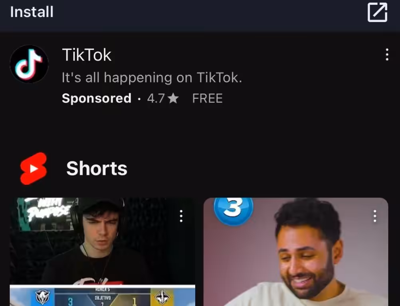Click the blue team logo on scoreboard
The image size is (400, 306).
point(43,297)
